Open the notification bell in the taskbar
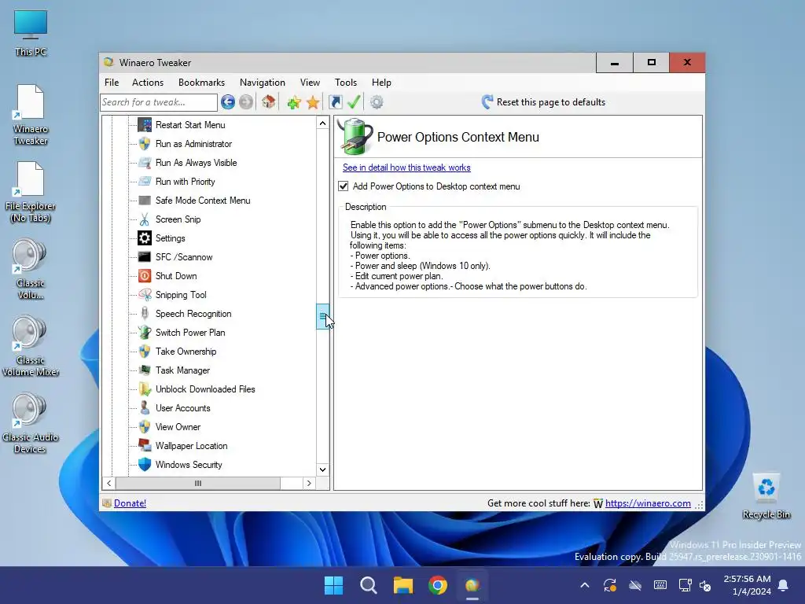The width and height of the screenshot is (805, 604). click(x=784, y=585)
